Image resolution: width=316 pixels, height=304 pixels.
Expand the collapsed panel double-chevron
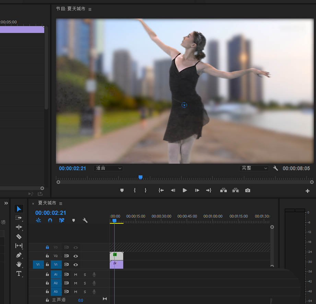6,203
